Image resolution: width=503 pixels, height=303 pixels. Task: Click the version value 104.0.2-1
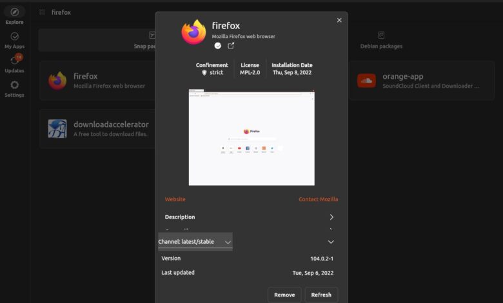pos(322,259)
